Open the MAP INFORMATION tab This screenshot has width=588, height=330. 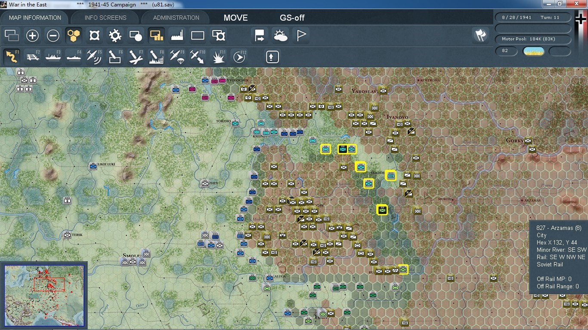click(x=35, y=18)
